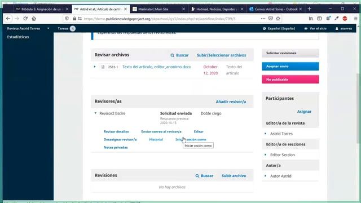The height and width of the screenshot is (203, 361).
Task: Click Ver el sitio link
Action: (x=315, y=29)
